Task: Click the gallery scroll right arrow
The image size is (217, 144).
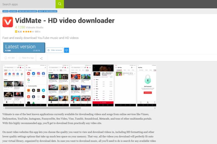Action: [x=155, y=108]
